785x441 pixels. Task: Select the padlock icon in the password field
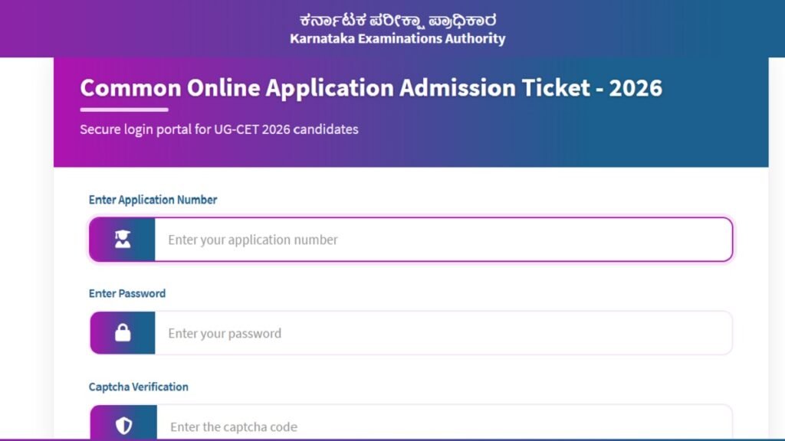[123, 332]
